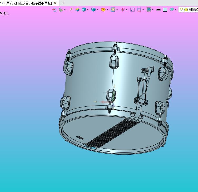Image resolution: width=198 pixels, height=192 pixels.
Task: Open dropdown next to cursor-over-grid display icon
Action: (x=65, y=9)
